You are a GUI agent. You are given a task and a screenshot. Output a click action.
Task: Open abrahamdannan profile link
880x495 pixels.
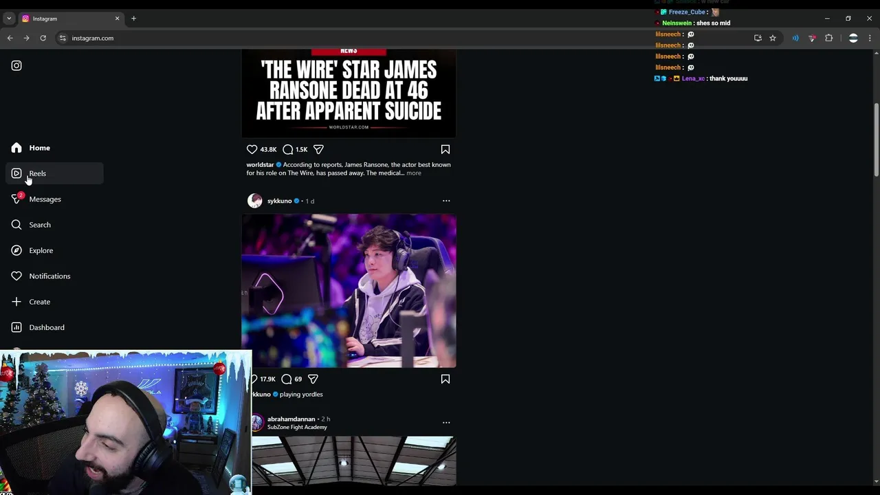click(x=291, y=419)
